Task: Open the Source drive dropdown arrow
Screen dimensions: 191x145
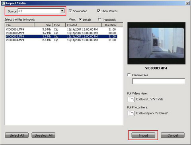Action: pyautogui.click(x=62, y=11)
